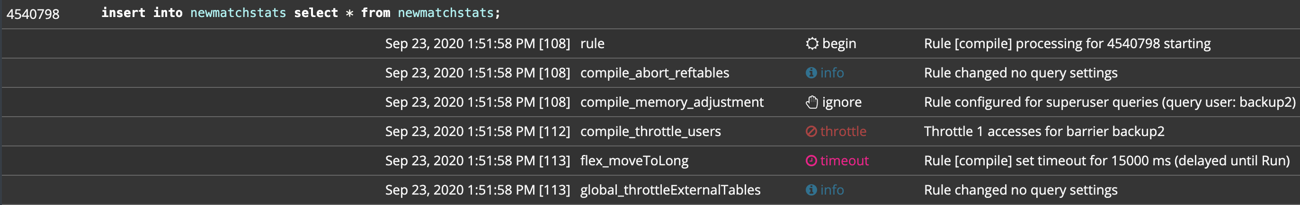
Task: Click info icon for compile_abort_reftables rule
Action: coord(811,73)
